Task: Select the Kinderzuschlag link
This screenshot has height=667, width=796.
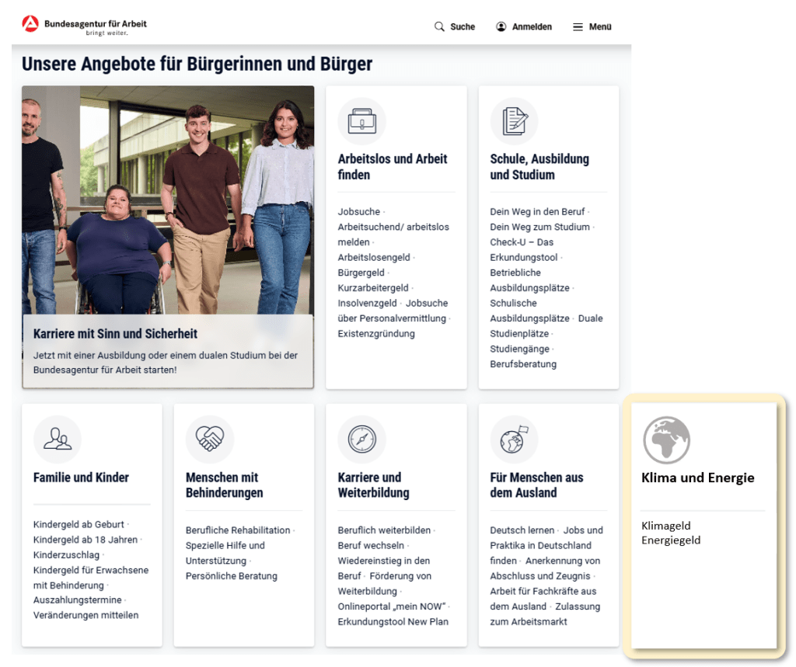Action: (67, 554)
